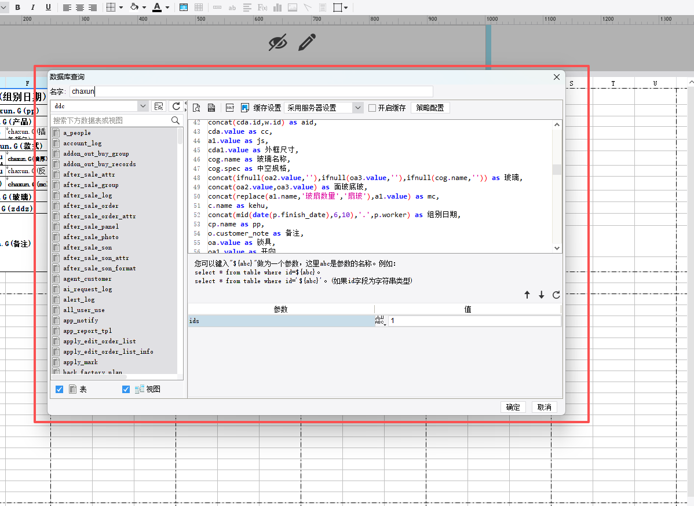Click in the 名字 name field
The image size is (694, 506).
coord(251,91)
